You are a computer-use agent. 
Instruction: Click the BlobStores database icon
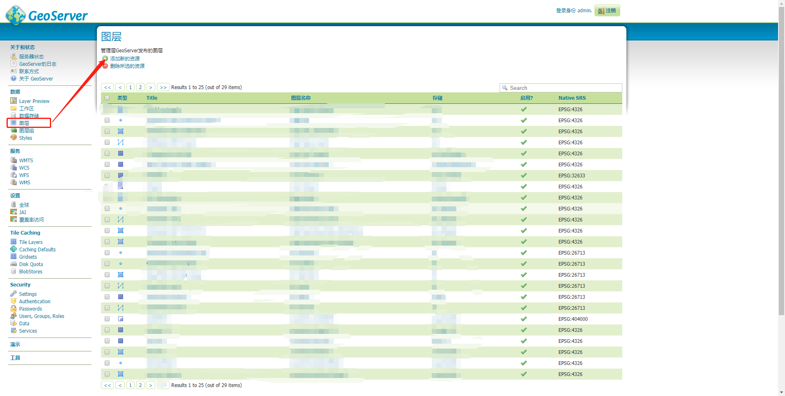[13, 271]
